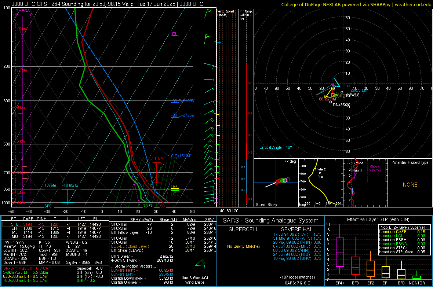Click the 'Critical Angle = 46°' text

coord(276,147)
